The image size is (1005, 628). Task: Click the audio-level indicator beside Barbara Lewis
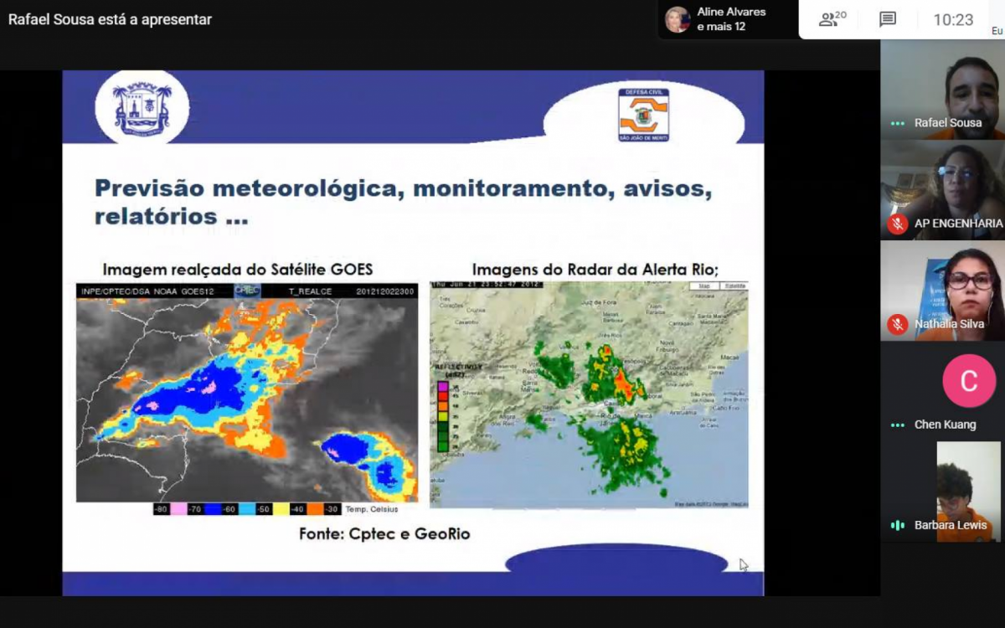point(897,525)
